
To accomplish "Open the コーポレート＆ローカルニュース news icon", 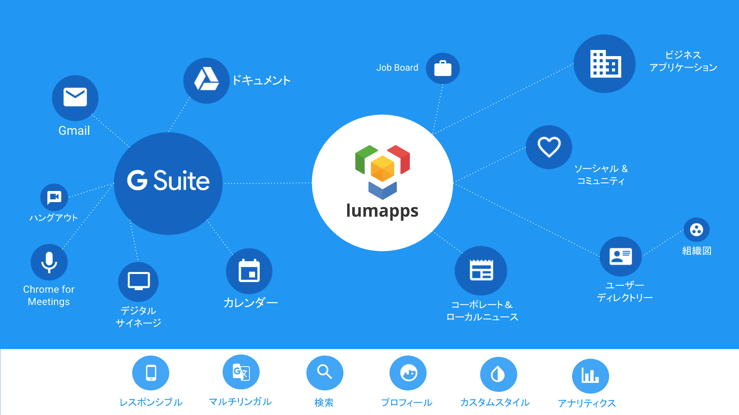I will point(481,271).
